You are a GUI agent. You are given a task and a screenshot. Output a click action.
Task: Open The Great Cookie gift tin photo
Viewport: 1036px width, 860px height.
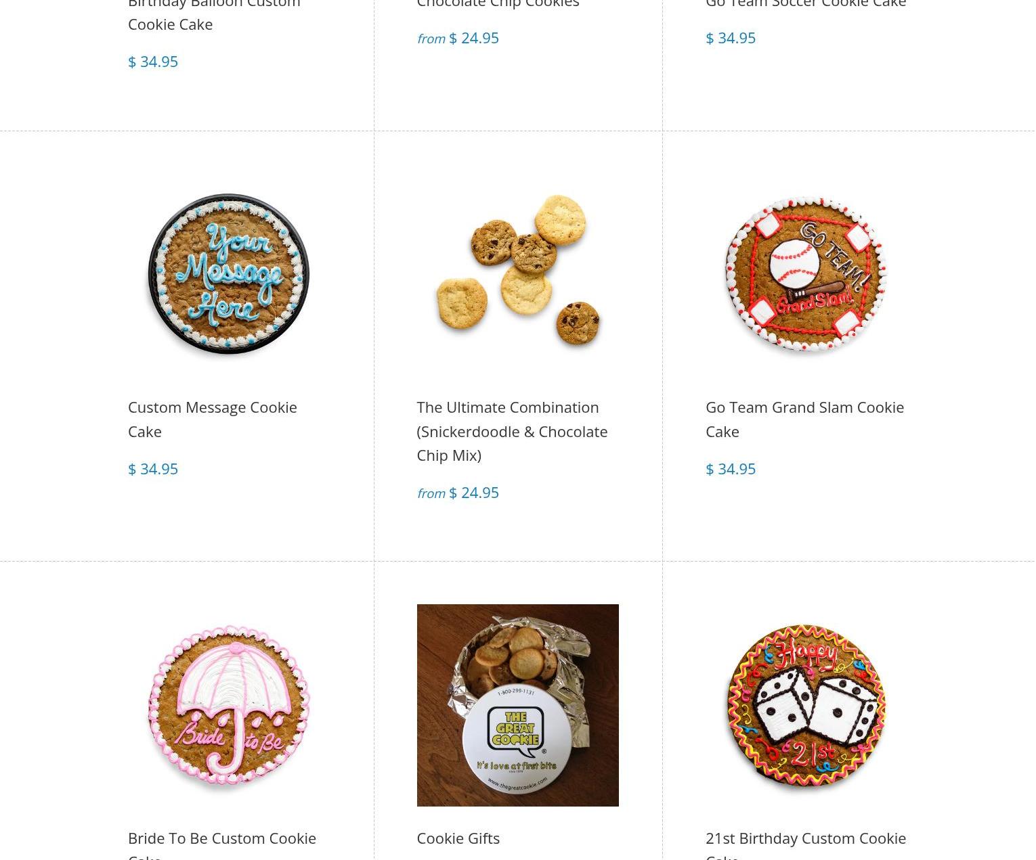click(517, 705)
